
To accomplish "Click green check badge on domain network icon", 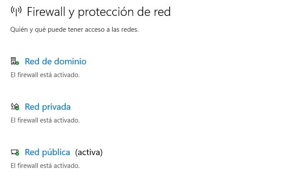I will click(x=17, y=63).
